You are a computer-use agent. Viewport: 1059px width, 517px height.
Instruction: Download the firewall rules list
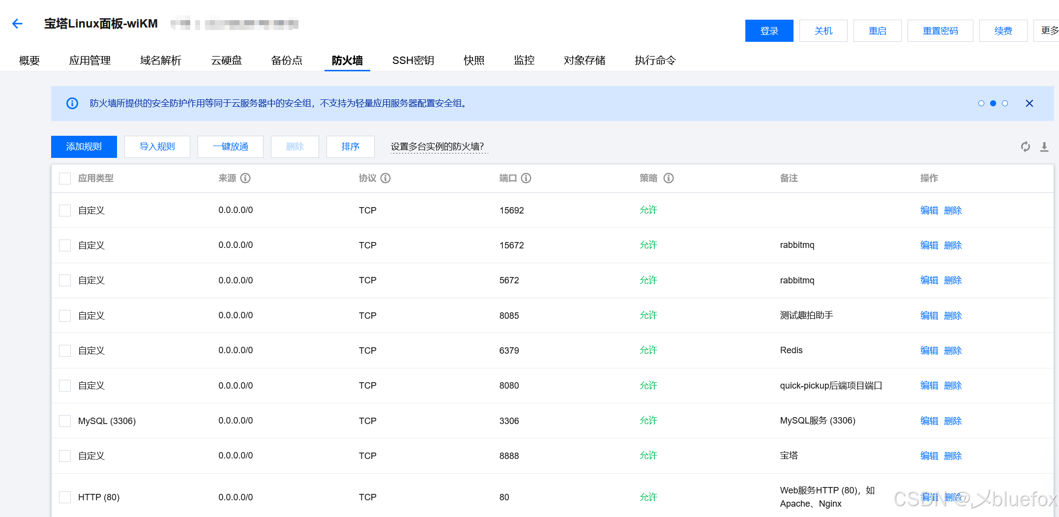click(1044, 147)
